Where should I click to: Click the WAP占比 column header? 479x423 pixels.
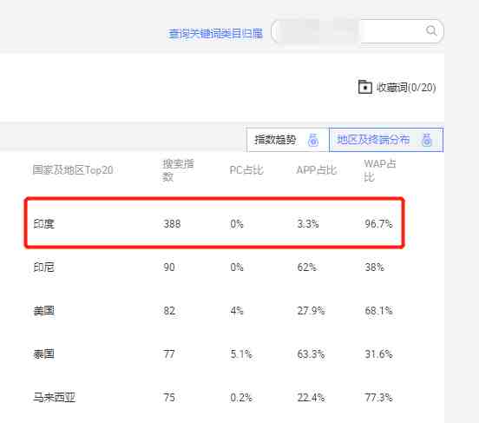point(380,170)
